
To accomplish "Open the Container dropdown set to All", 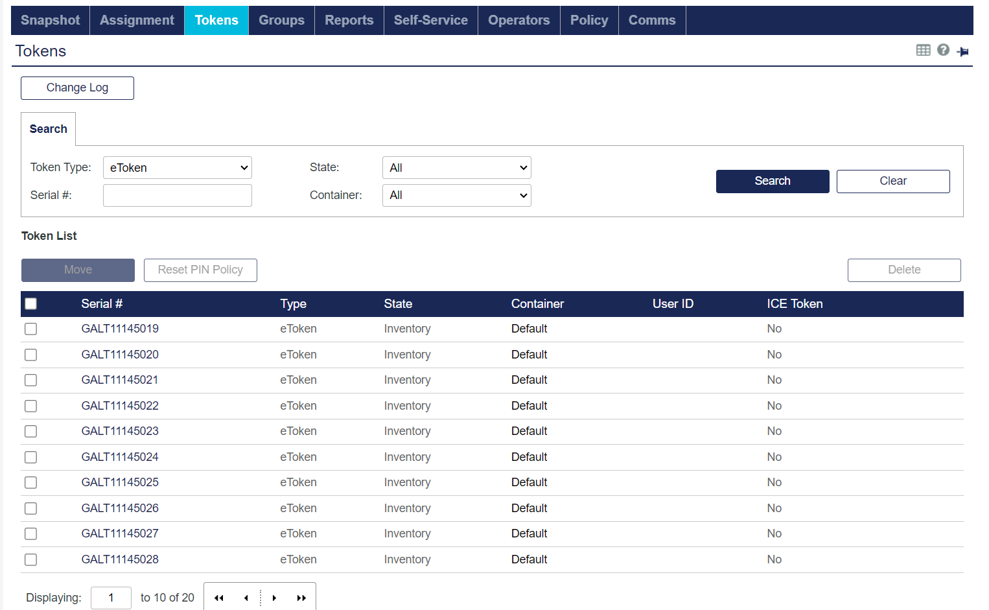I will (x=456, y=195).
